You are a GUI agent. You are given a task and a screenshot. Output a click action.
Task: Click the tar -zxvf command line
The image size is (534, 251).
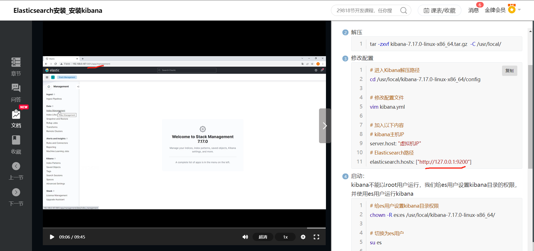coord(435,44)
